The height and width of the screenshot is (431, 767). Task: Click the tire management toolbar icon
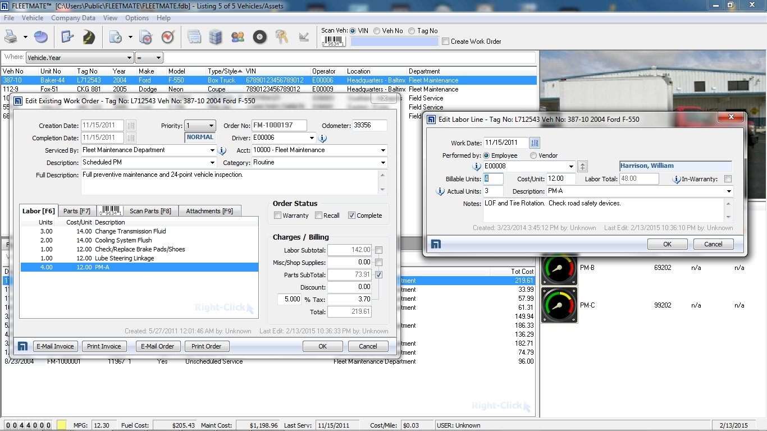(x=259, y=36)
